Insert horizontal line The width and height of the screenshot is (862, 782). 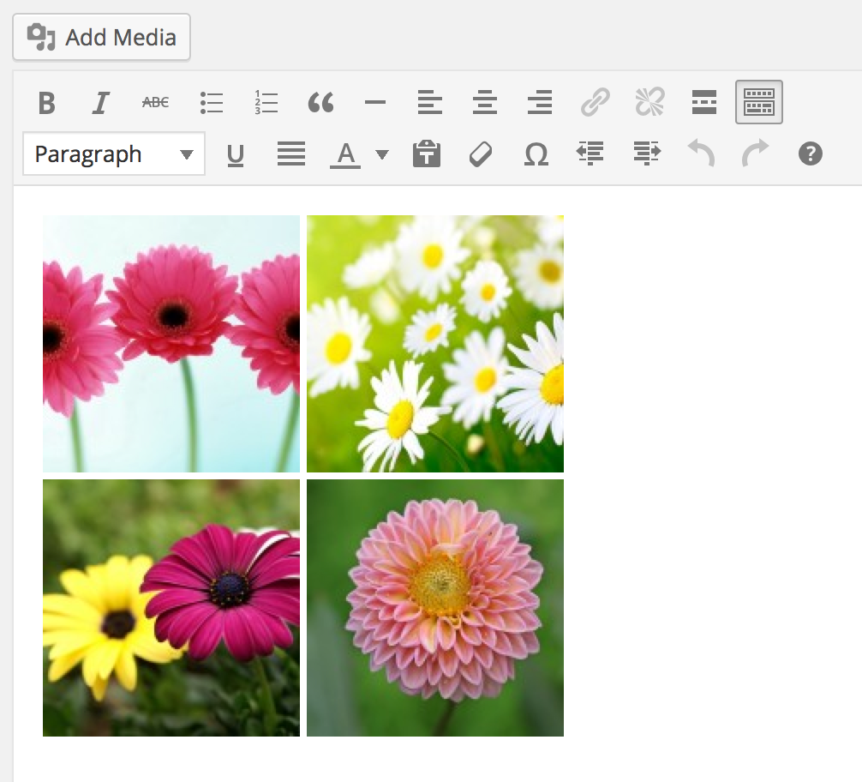(x=375, y=103)
